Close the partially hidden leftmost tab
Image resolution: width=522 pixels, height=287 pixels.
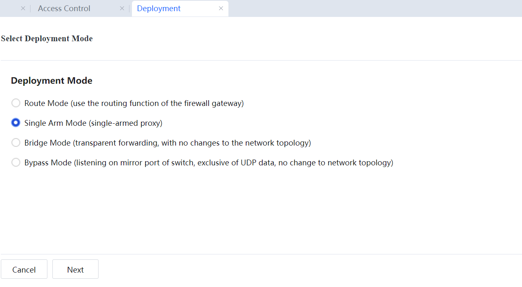pos(23,9)
